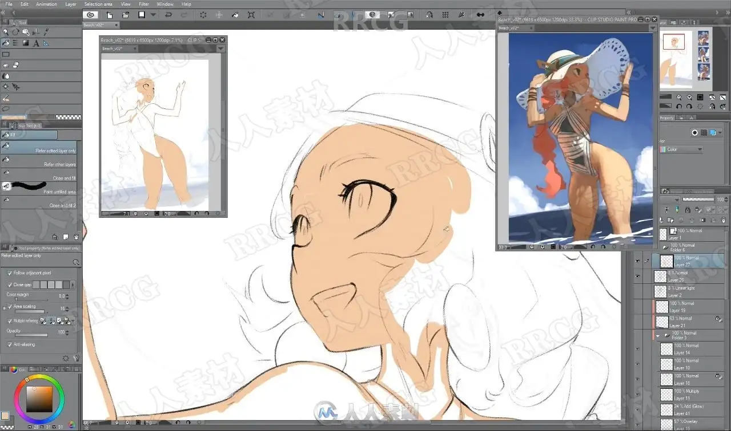The width and height of the screenshot is (731, 431).
Task: Open the Clip Studio launcher icon
Action: [90, 15]
